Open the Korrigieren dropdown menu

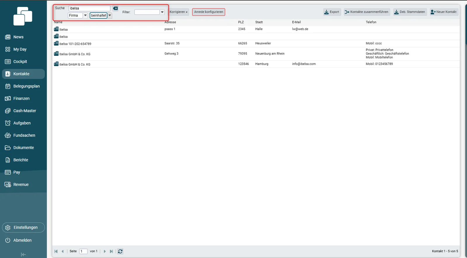(179, 12)
